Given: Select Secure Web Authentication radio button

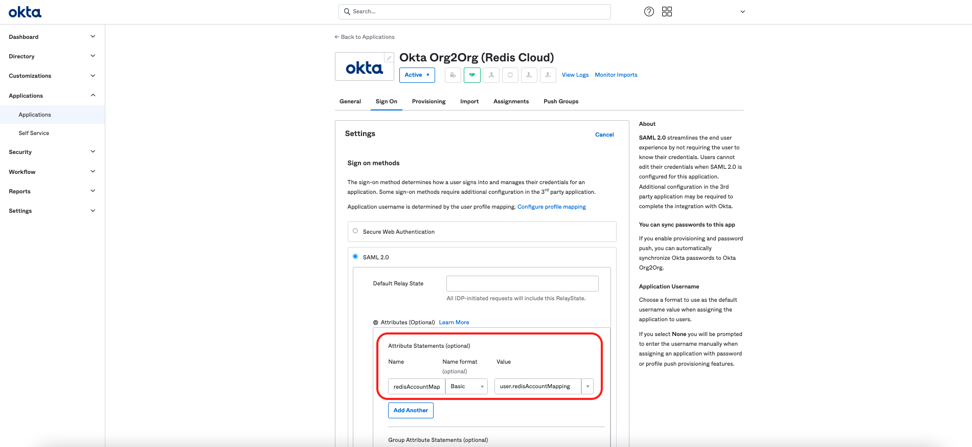Looking at the screenshot, I should pos(355,231).
